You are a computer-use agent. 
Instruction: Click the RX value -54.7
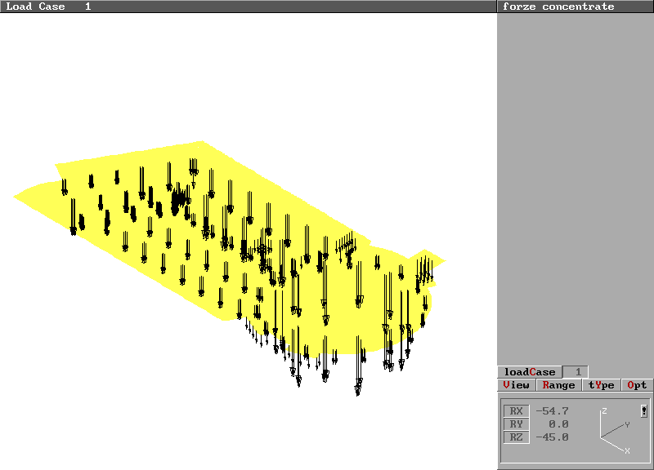(x=552, y=411)
